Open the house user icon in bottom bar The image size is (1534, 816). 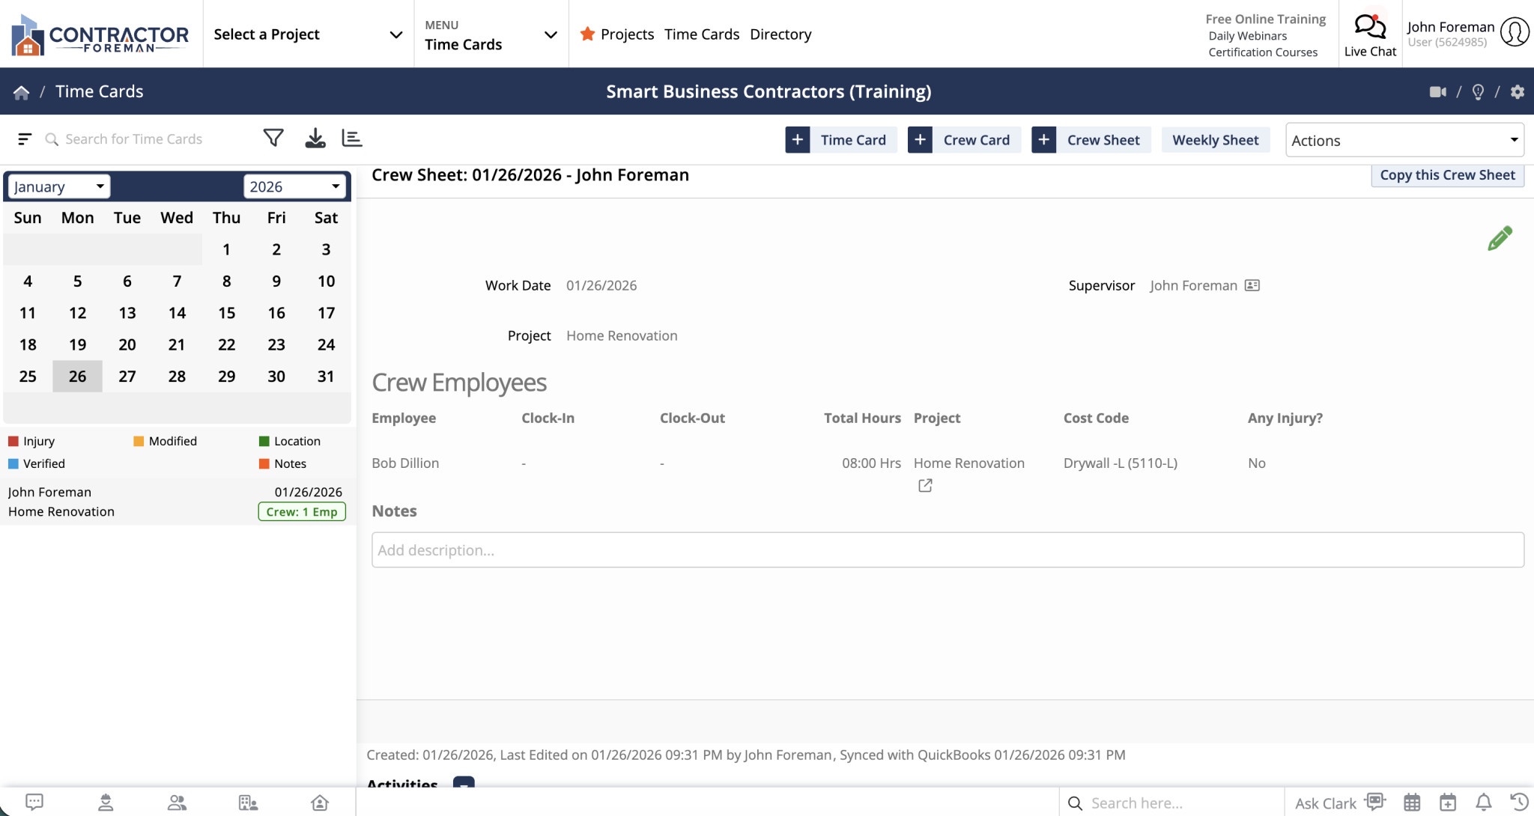[320, 803]
